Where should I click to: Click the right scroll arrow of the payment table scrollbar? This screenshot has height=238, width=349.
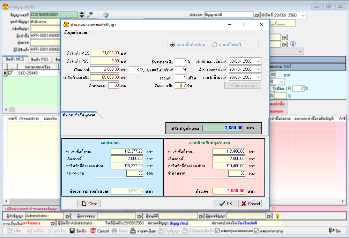[x=343, y=201]
